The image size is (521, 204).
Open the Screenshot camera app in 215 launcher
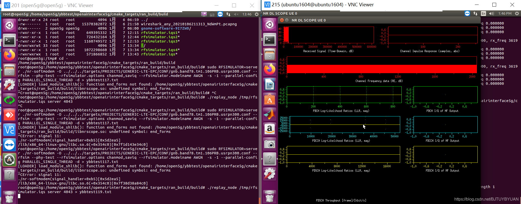click(269, 144)
